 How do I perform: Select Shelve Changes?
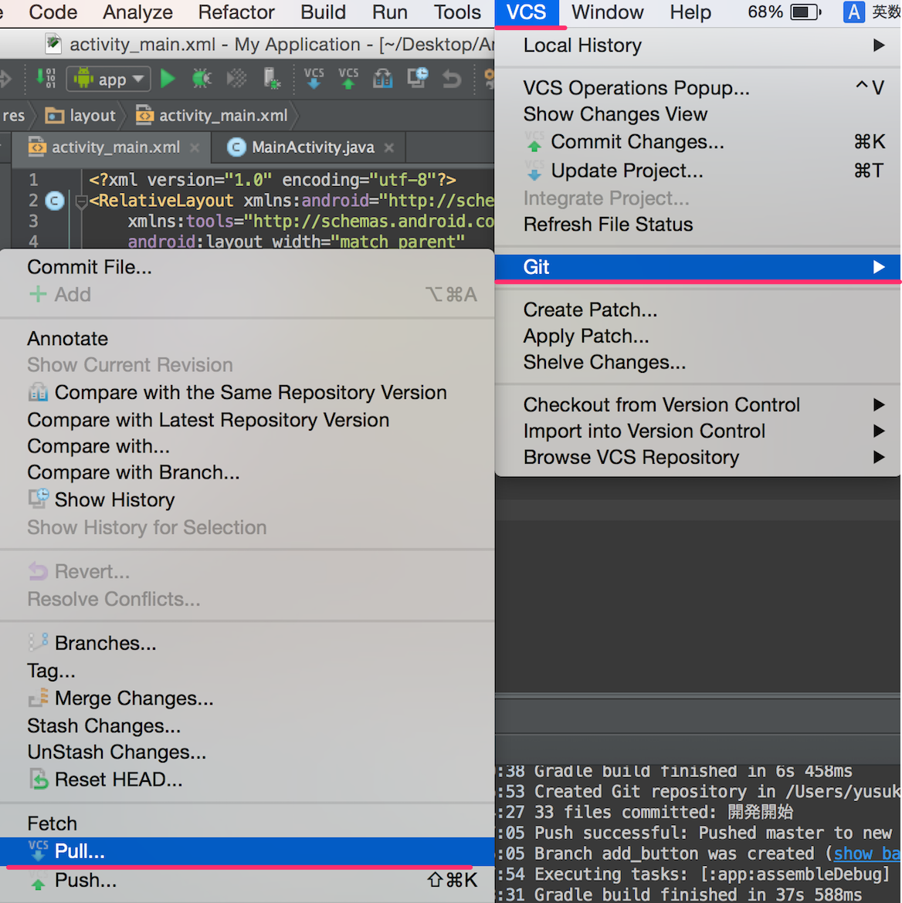[697, 363]
